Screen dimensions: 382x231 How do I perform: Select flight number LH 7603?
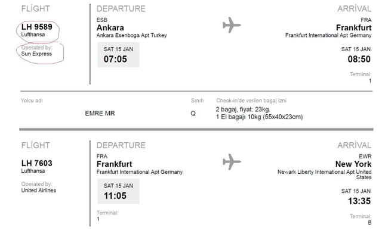pos(37,163)
